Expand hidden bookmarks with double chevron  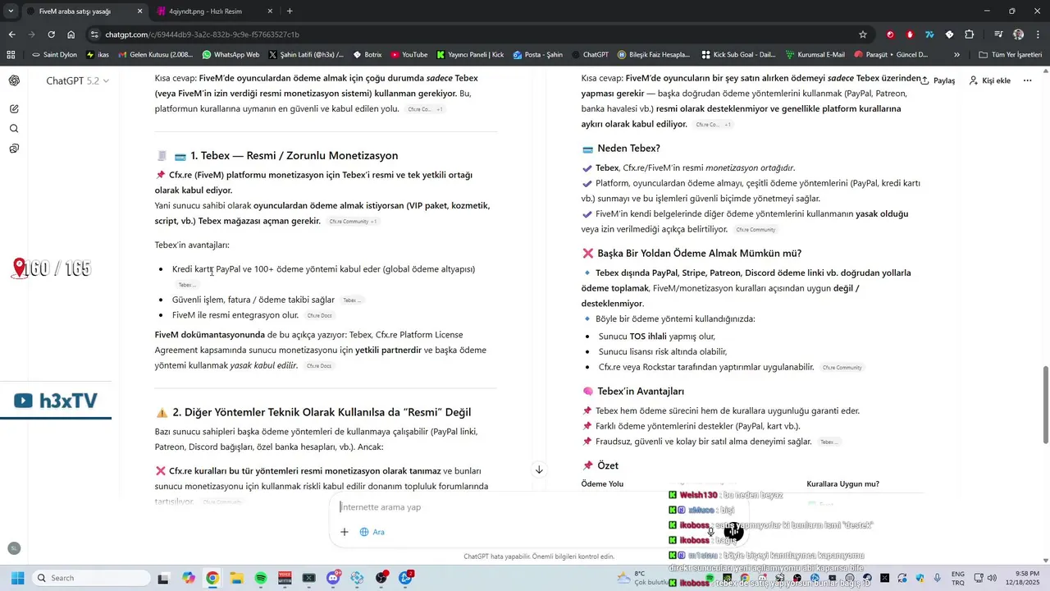(x=957, y=55)
